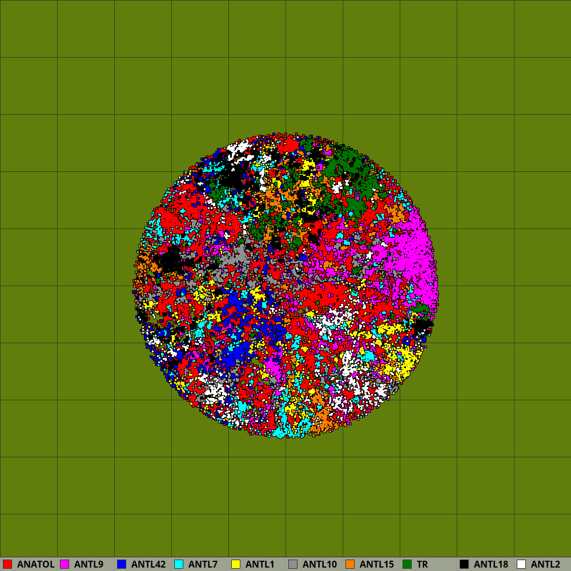Screen dimensions: 571x571
Task: Click the green TR legend swatch
Action: 407,564
